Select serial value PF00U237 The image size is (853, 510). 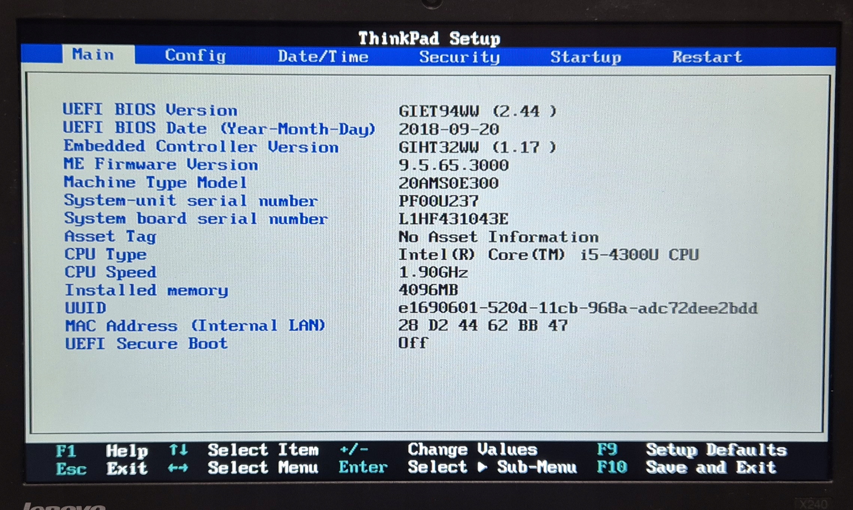tap(439, 201)
